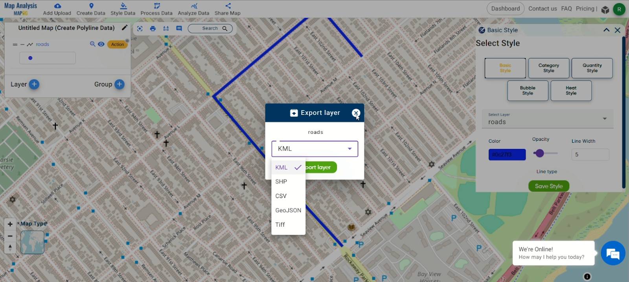Click the Export layer green button
629x282 pixels.
pos(321,167)
